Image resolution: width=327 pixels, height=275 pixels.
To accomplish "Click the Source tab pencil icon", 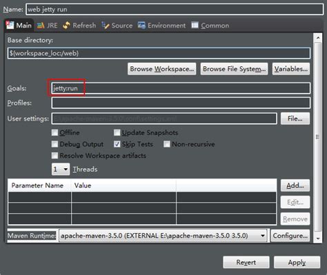I will point(106,26).
